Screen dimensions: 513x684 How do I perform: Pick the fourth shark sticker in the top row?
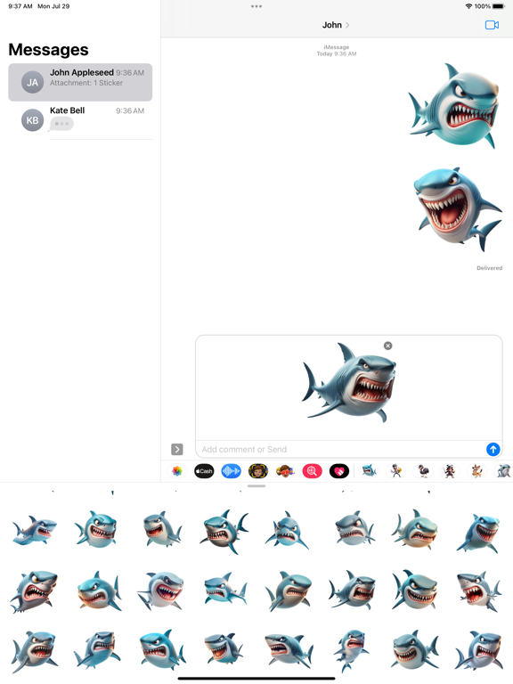pyautogui.click(x=224, y=531)
